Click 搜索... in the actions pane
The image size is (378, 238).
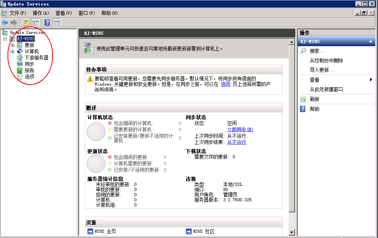click(x=318, y=51)
